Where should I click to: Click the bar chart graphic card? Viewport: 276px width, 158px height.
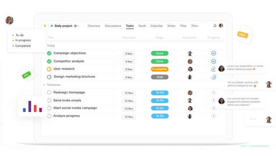click(32, 106)
